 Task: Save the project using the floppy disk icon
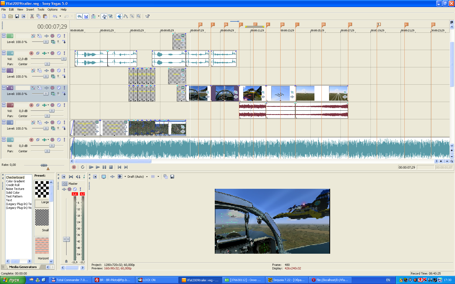tap(17, 16)
